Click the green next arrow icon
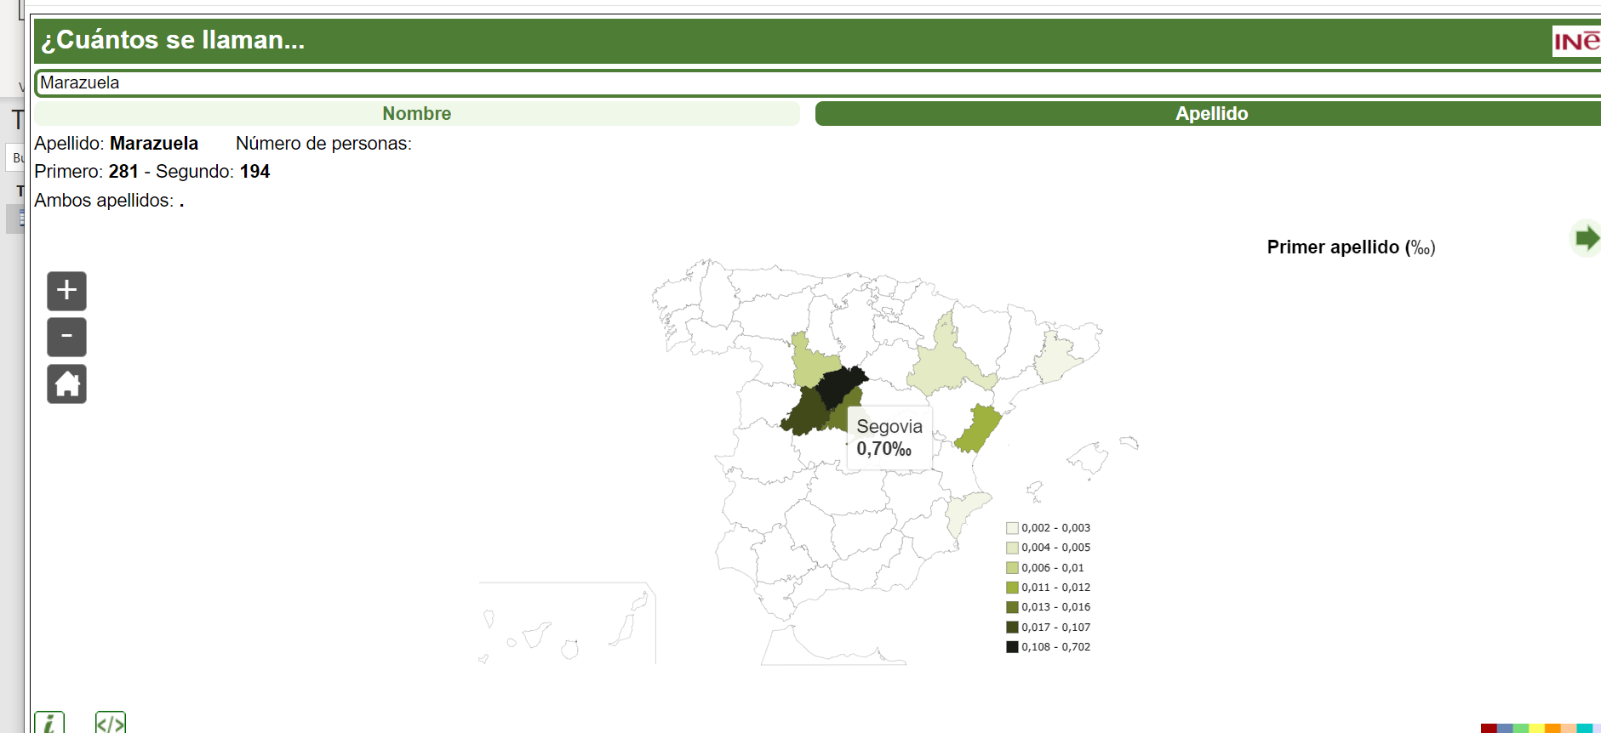This screenshot has width=1601, height=733. [1586, 238]
